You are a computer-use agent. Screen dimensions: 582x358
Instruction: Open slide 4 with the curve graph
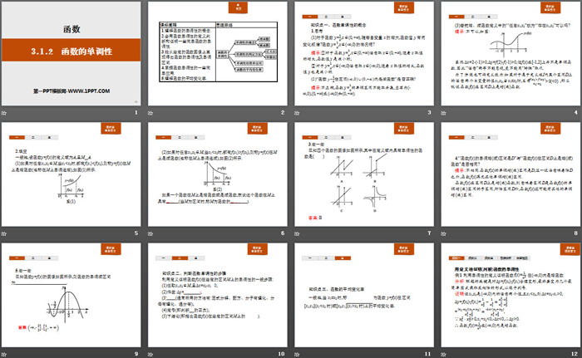point(510,53)
